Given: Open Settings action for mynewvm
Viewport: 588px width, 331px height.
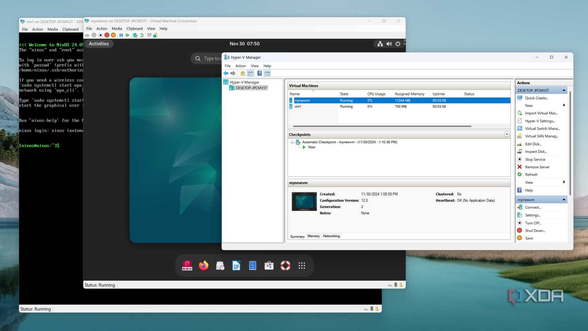Looking at the screenshot, I should (x=533, y=215).
